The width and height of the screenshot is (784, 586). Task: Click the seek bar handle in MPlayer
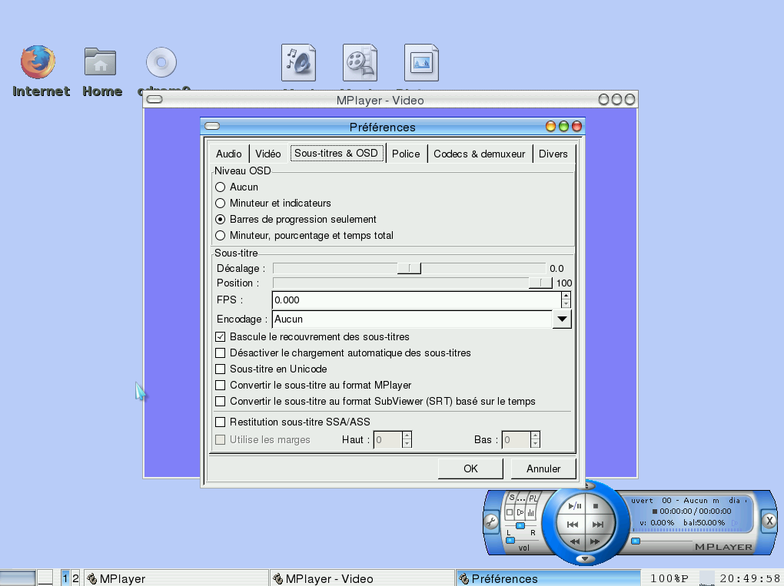(636, 541)
